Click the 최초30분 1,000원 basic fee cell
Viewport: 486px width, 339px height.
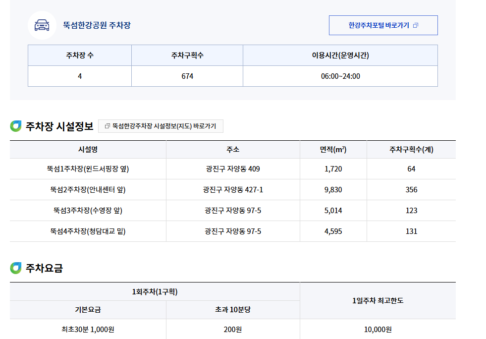(x=88, y=329)
